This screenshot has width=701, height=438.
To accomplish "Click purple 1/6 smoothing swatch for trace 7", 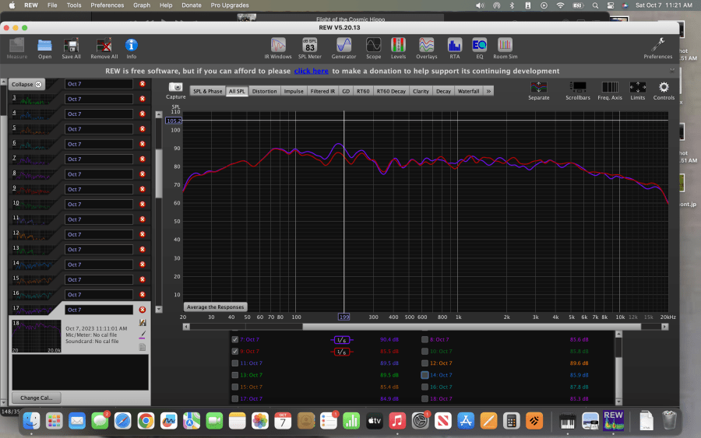I will point(342,340).
